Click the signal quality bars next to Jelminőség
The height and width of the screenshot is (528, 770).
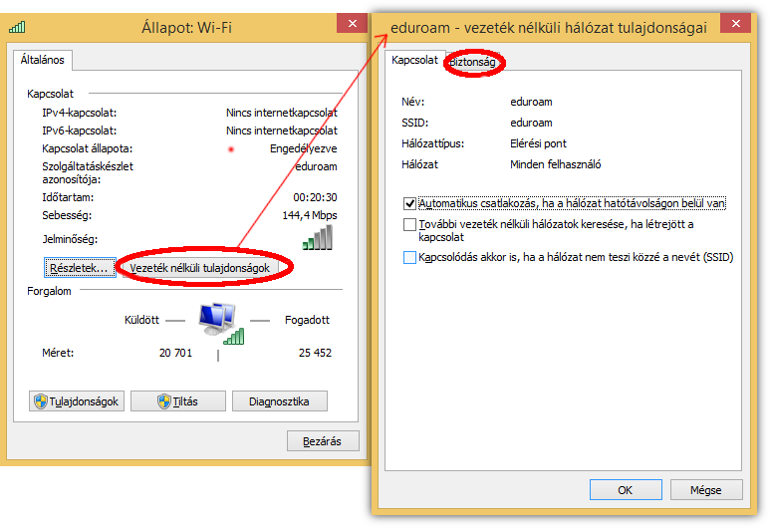[318, 238]
